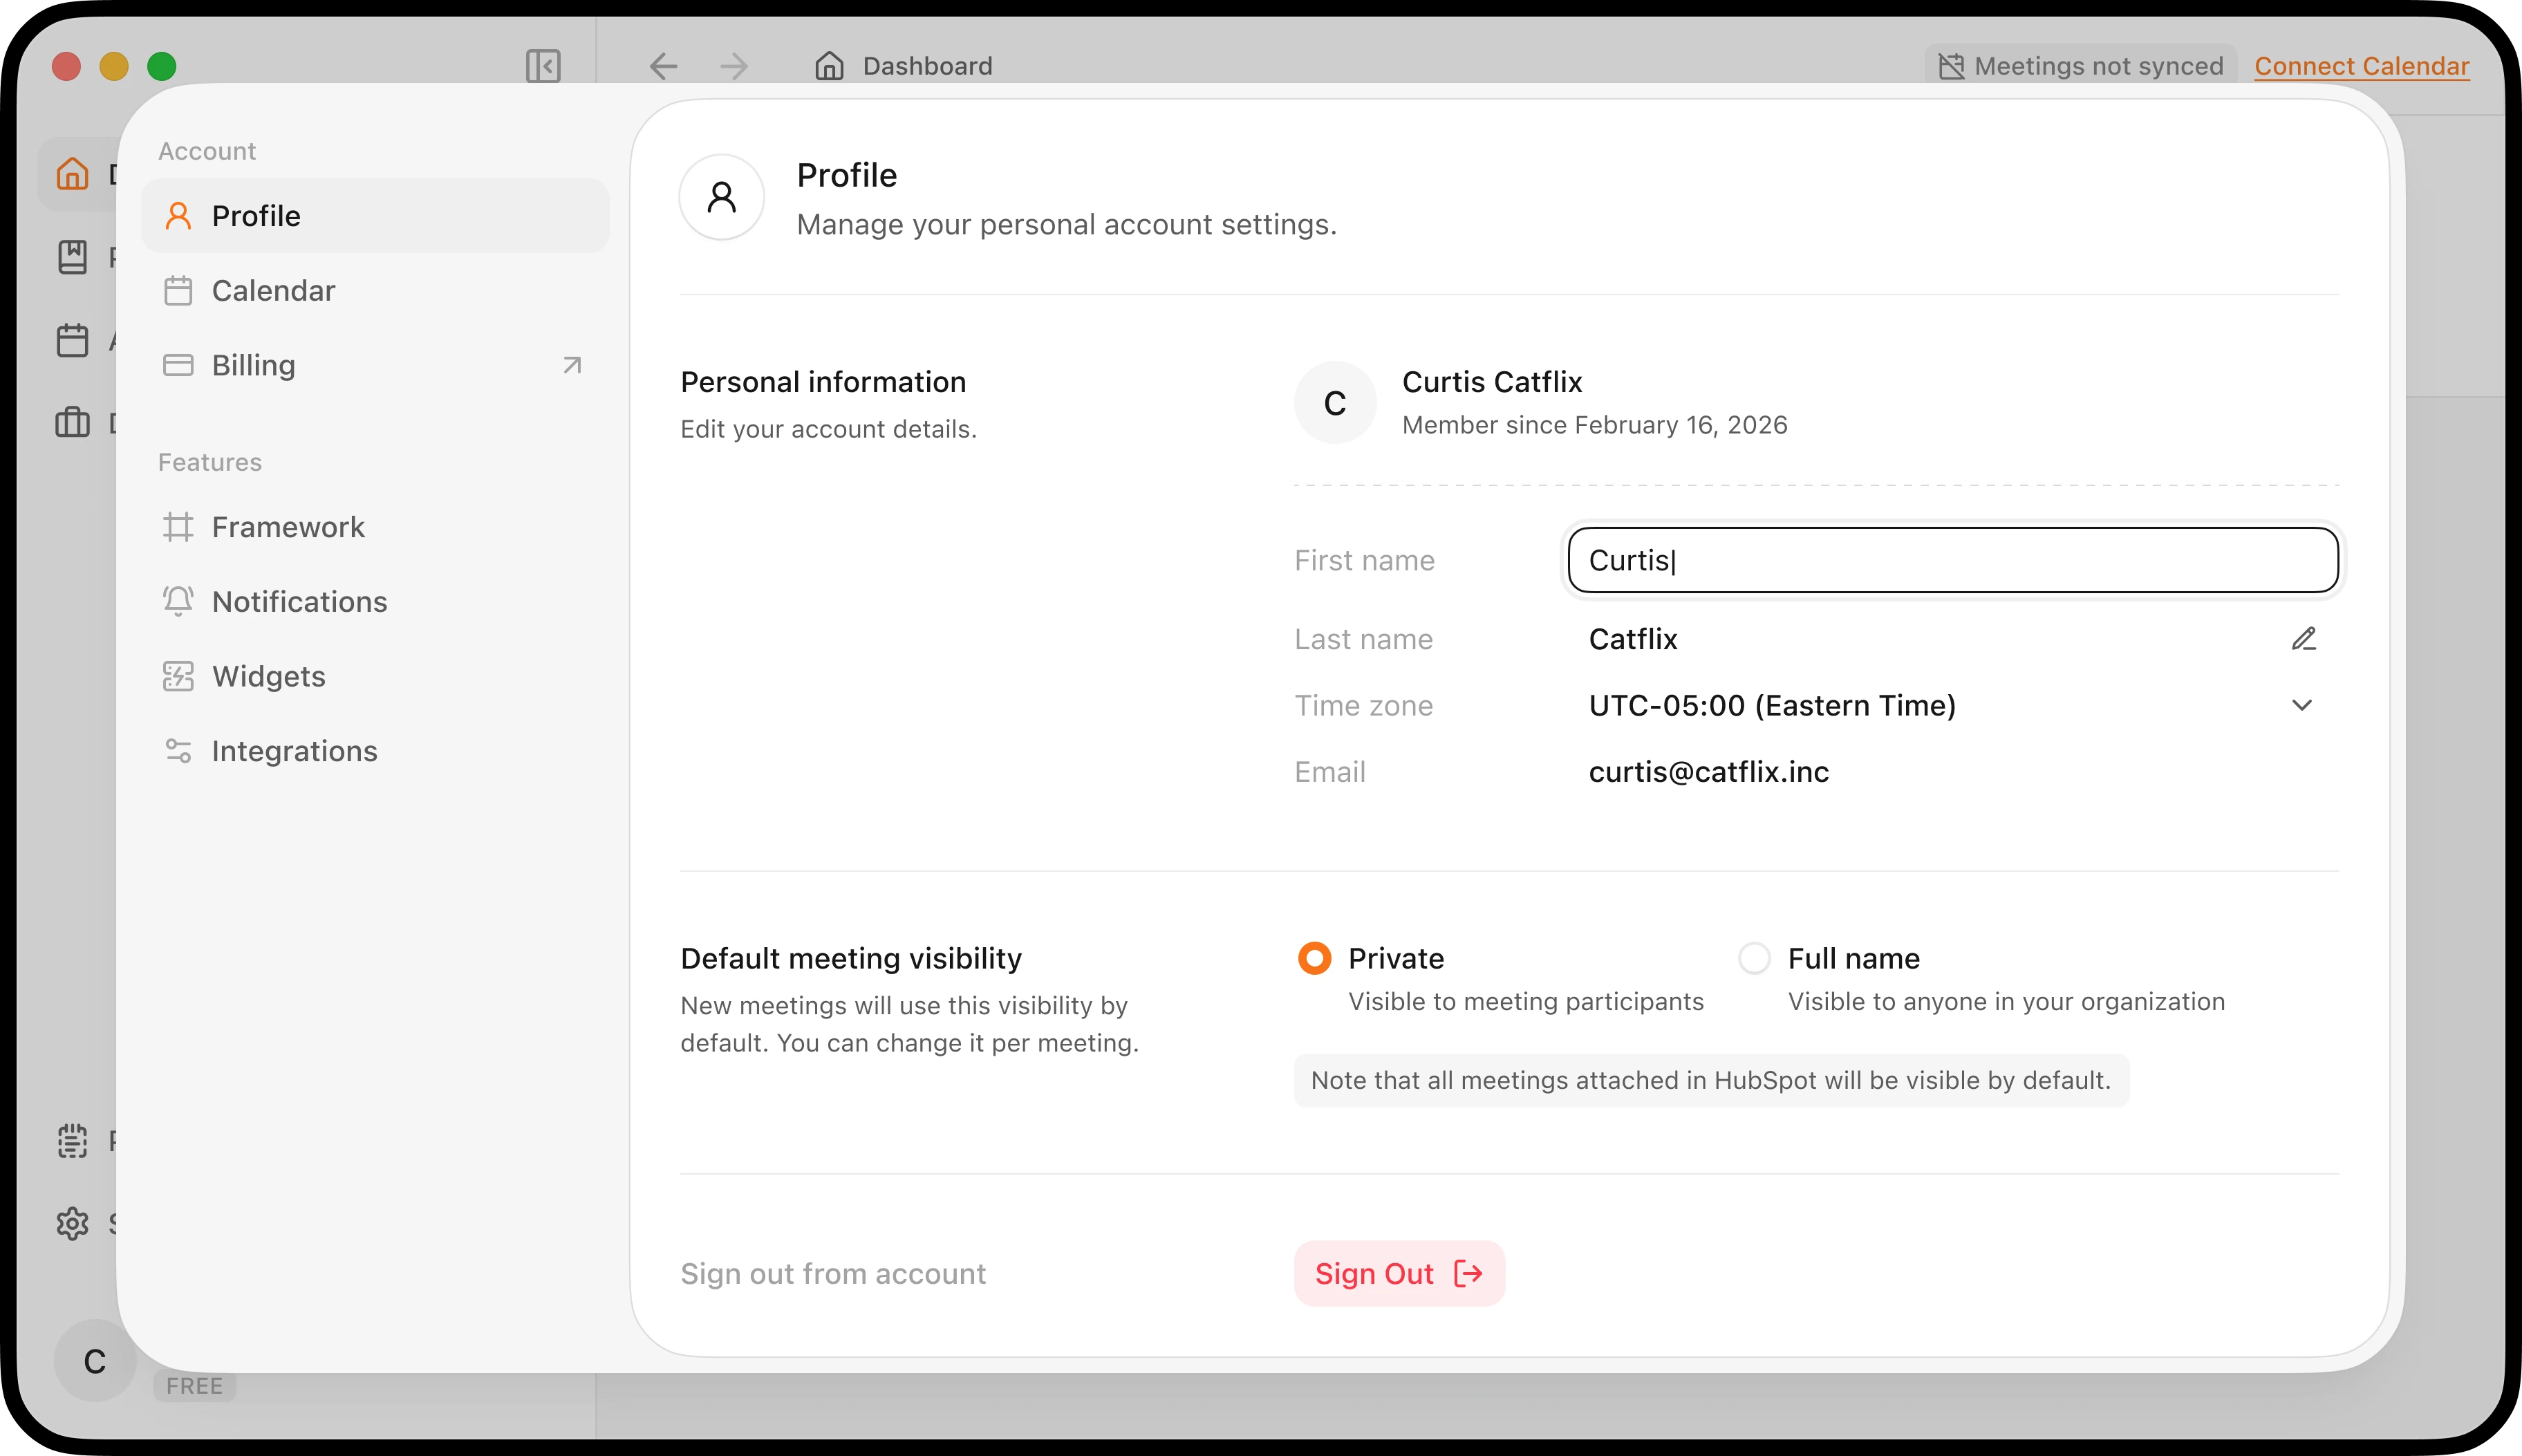Click the calendar-off Meetings not synced icon
This screenshot has width=2522, height=1456.
(x=1951, y=66)
